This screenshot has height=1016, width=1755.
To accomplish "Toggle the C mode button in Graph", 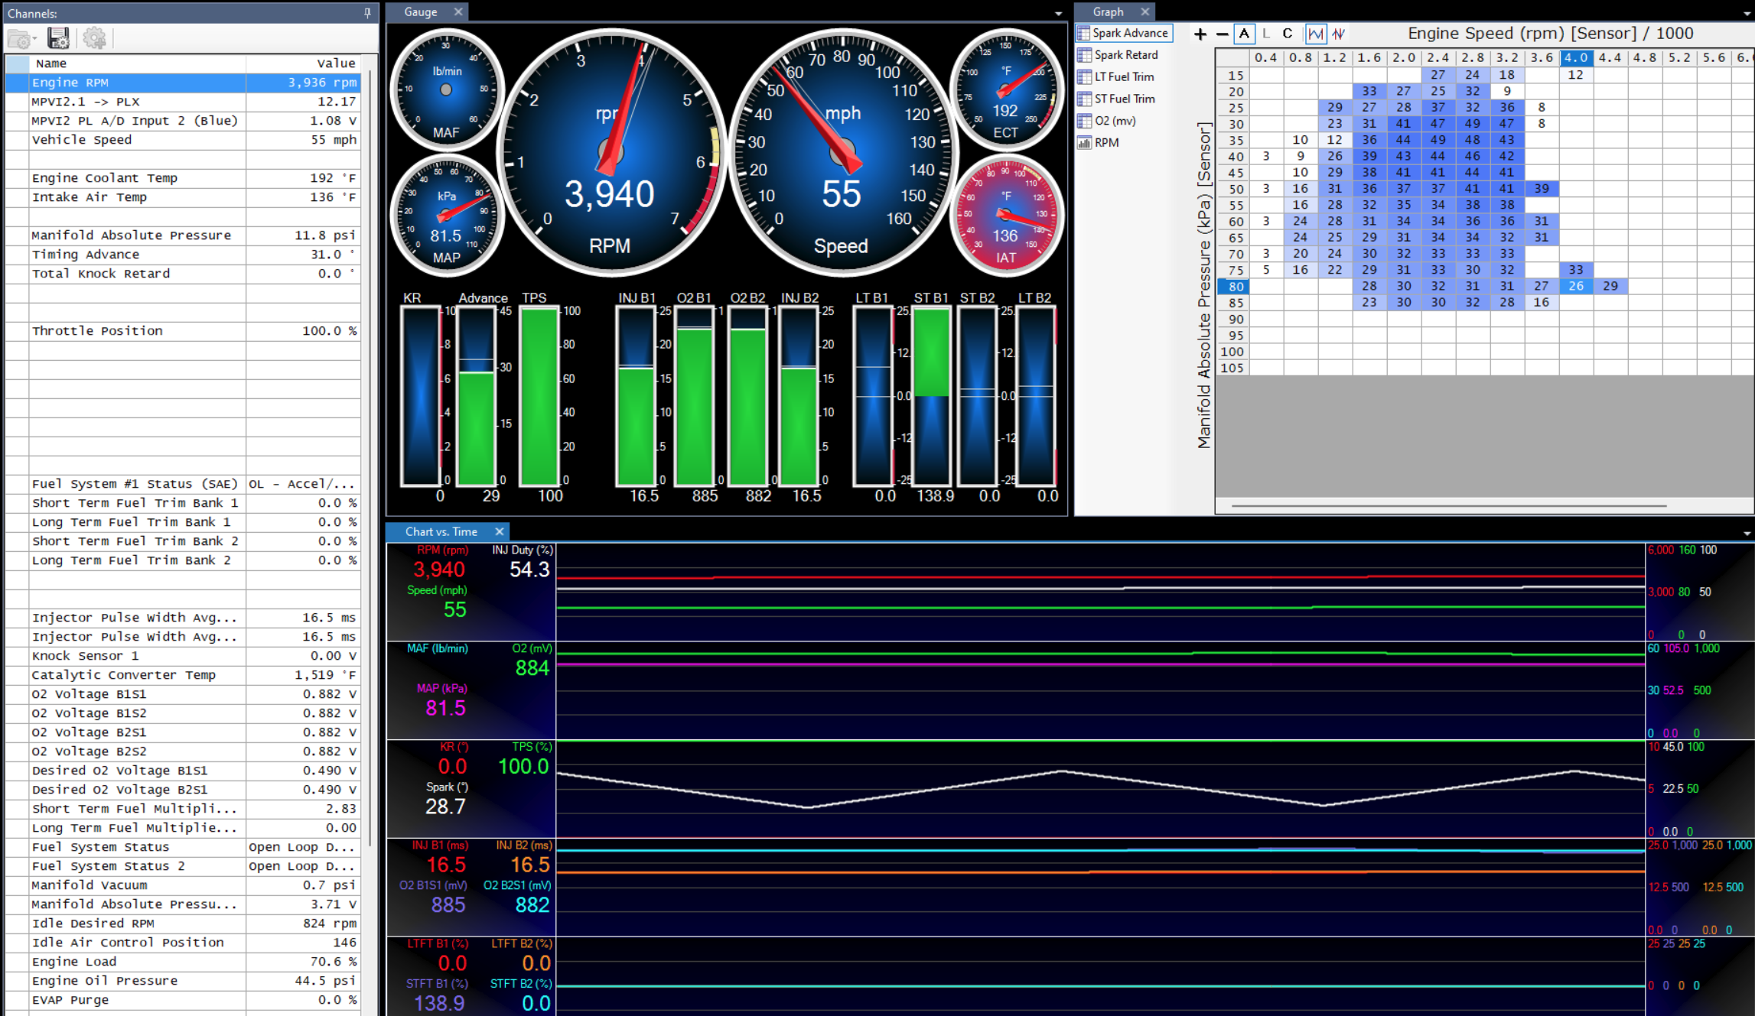I will (x=1288, y=34).
